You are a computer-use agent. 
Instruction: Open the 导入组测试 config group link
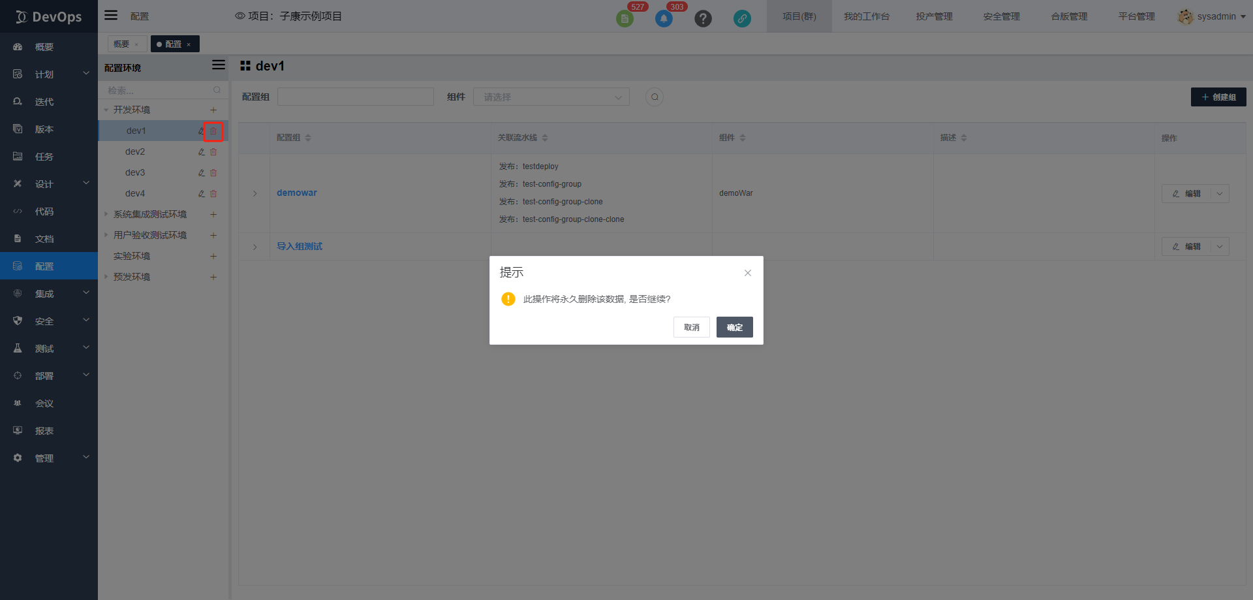[x=300, y=246]
